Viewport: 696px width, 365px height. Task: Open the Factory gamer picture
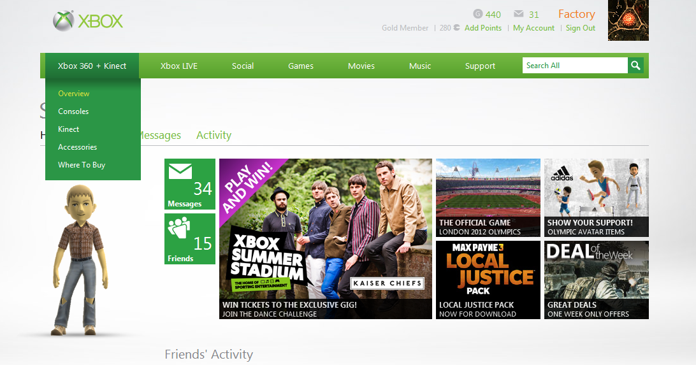point(628,20)
